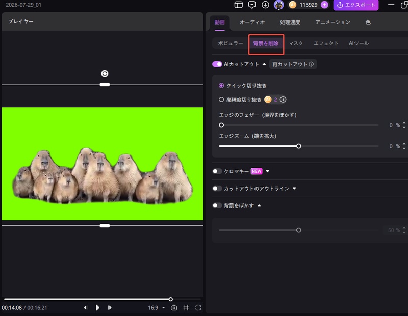Image resolution: width=408 pixels, height=316 pixels.
Task: Take a snapshot with the camera icon
Action: click(174, 308)
